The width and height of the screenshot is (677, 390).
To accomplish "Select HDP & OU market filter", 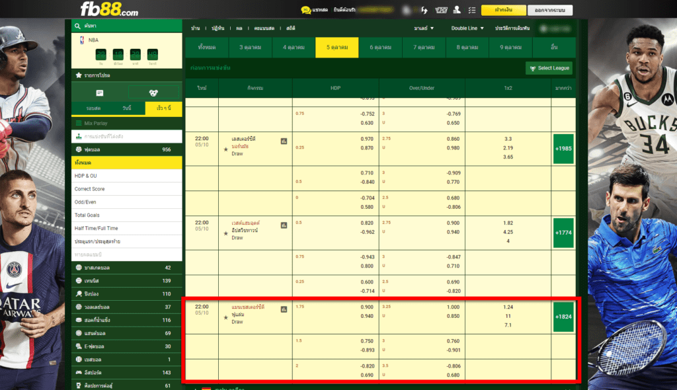I will 126,176.
